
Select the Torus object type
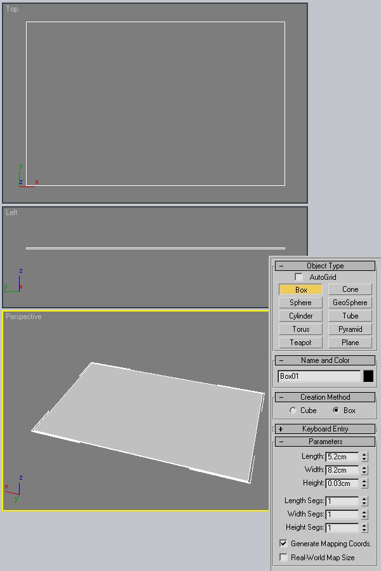tap(300, 329)
